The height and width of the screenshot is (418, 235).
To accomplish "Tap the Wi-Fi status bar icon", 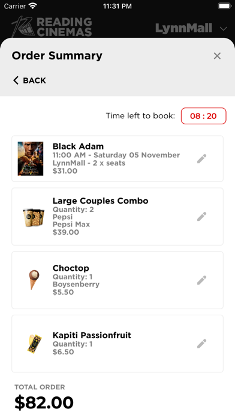I will [x=33, y=6].
